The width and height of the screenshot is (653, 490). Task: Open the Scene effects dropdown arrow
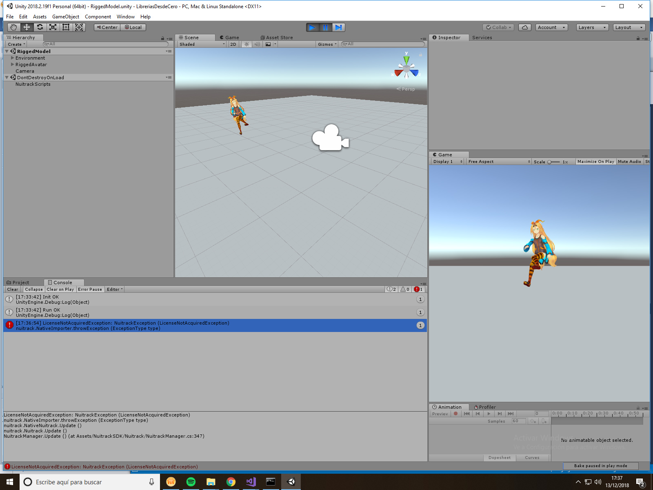pyautogui.click(x=275, y=44)
